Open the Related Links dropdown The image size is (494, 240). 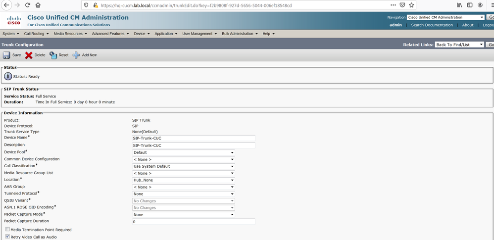459,45
